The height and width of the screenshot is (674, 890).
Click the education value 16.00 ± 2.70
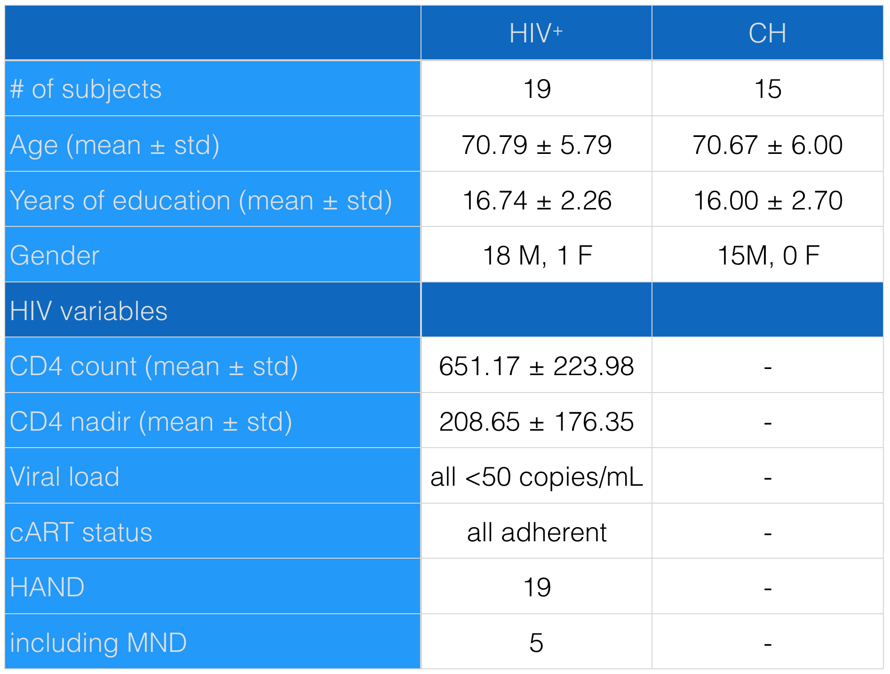(767, 200)
